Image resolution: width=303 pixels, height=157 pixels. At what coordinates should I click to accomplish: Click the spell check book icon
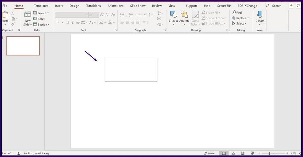(18, 153)
